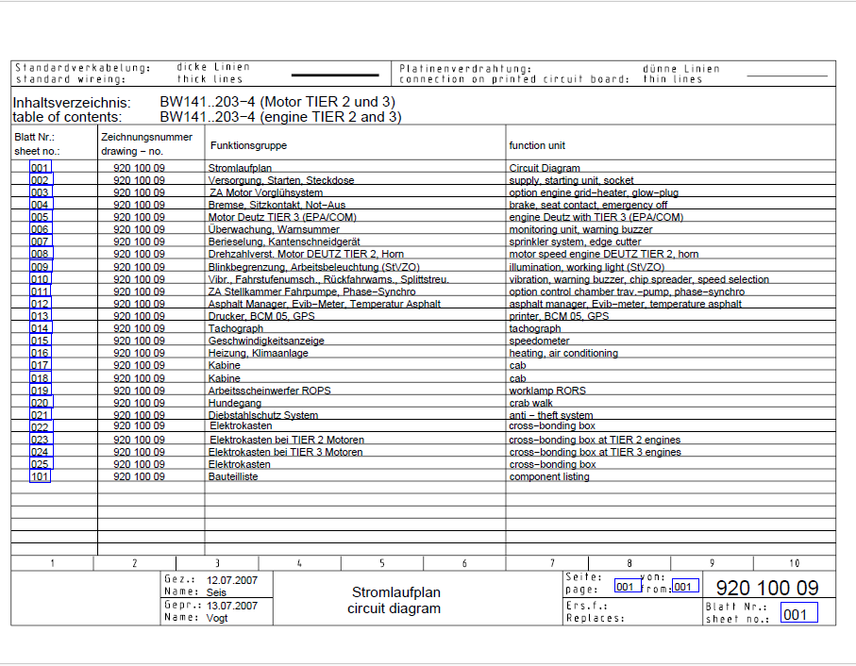Click 'component listing' text
This screenshot has height=666, width=856.
(x=549, y=476)
